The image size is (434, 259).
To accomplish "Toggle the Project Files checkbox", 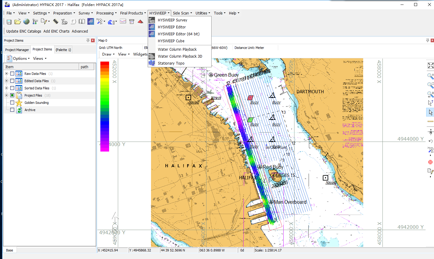I will click(x=12, y=95).
